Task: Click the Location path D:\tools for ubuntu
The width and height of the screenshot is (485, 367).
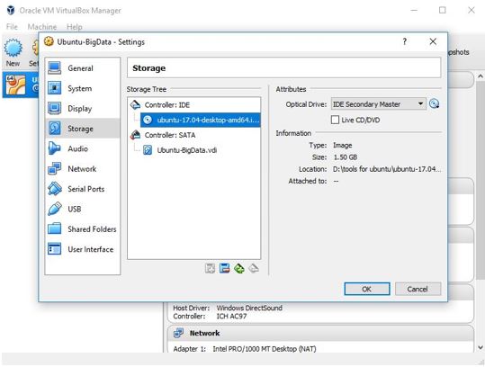Action: tap(387, 169)
